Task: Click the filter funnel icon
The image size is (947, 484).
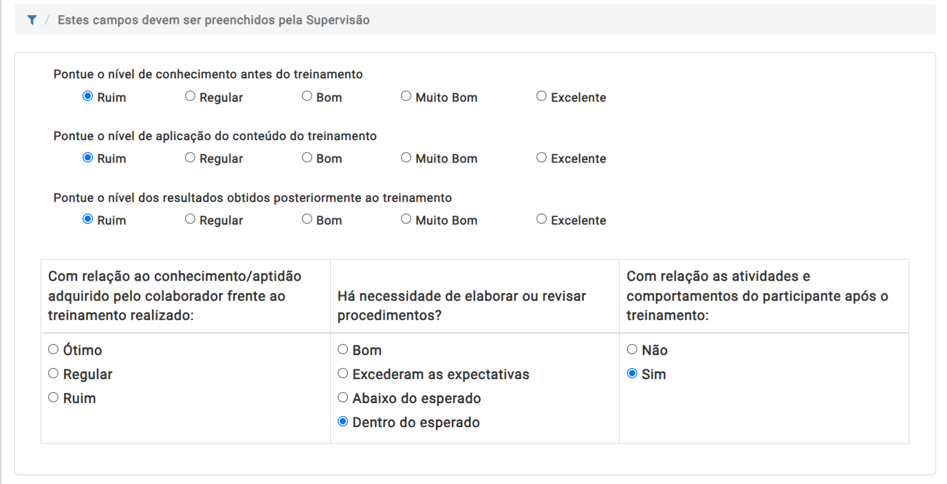Action: click(x=32, y=20)
